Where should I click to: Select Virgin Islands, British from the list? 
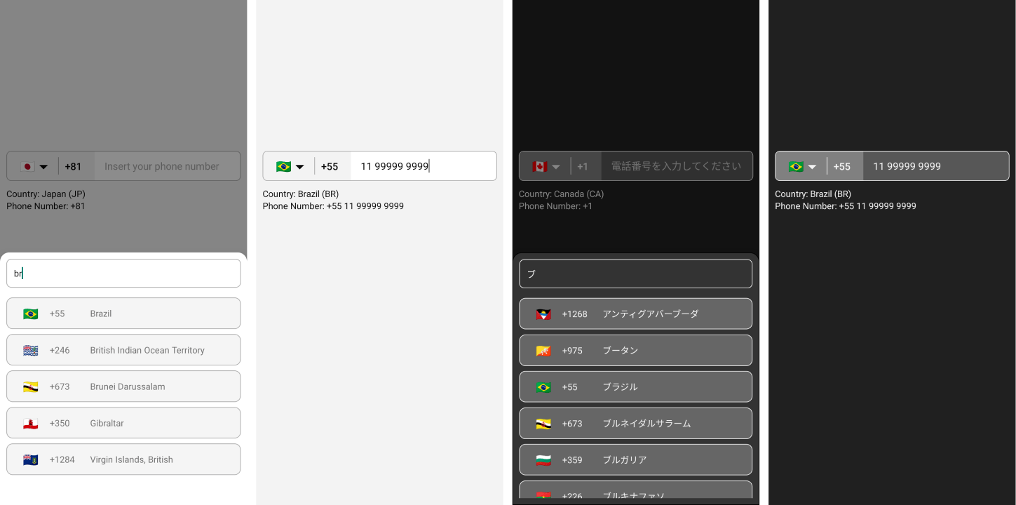(123, 459)
